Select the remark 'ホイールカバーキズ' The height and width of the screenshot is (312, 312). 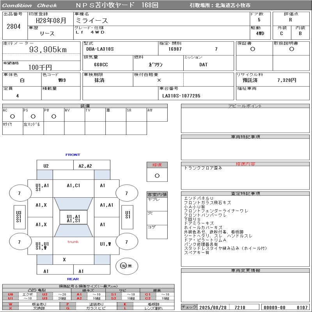pos(203,227)
